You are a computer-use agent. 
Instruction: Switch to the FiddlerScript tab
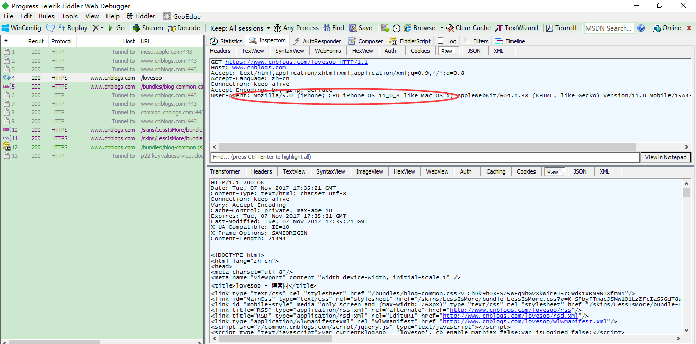[x=410, y=41]
